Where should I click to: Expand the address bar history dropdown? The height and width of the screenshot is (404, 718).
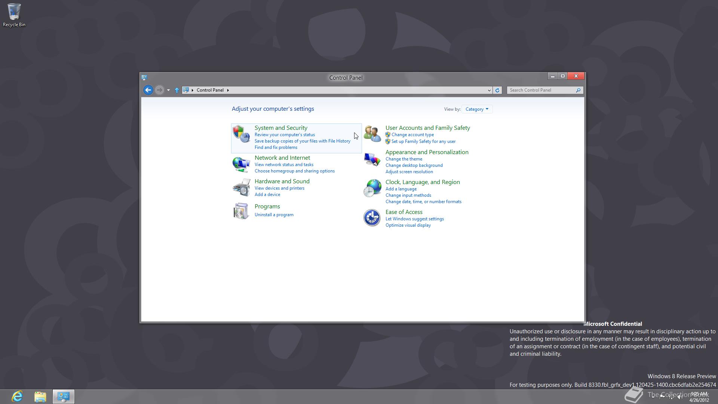[489, 90]
